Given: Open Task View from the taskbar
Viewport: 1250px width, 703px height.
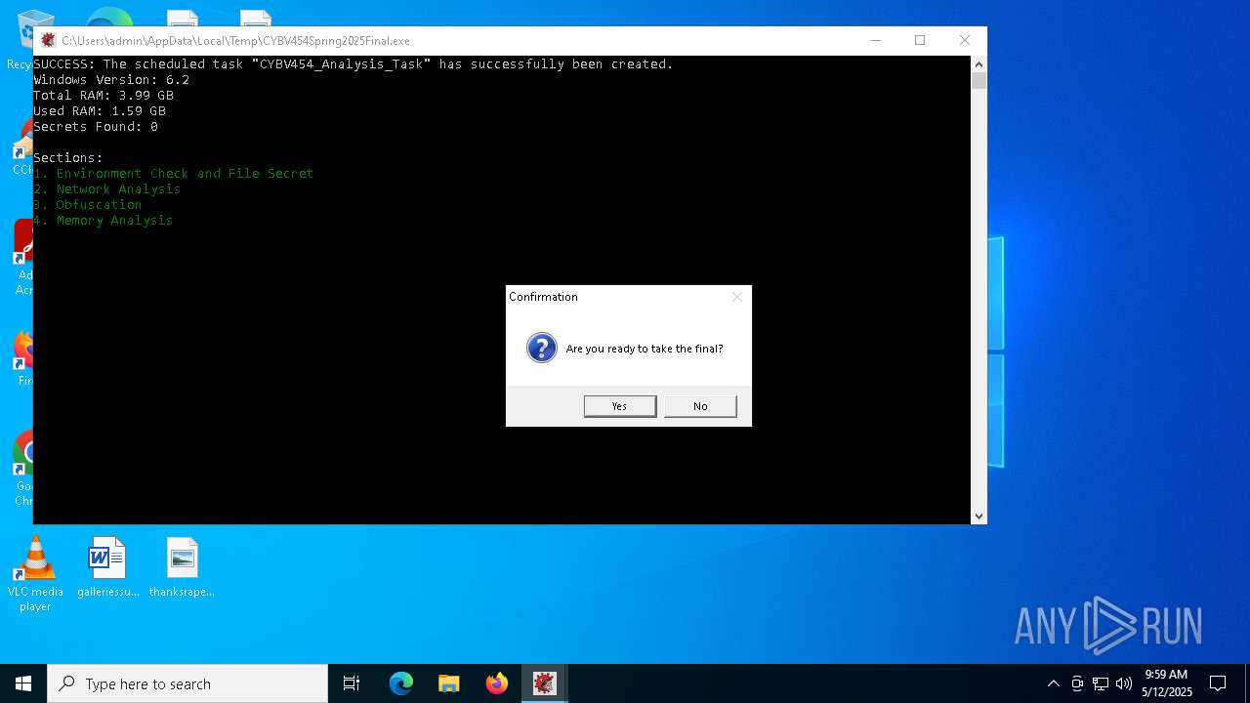Looking at the screenshot, I should (x=352, y=683).
